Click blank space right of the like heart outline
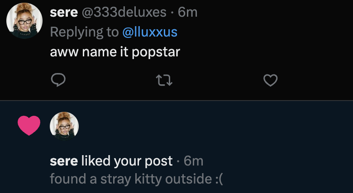 (x=315, y=80)
